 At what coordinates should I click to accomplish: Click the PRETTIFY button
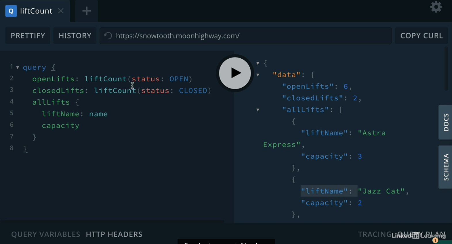pyautogui.click(x=28, y=36)
